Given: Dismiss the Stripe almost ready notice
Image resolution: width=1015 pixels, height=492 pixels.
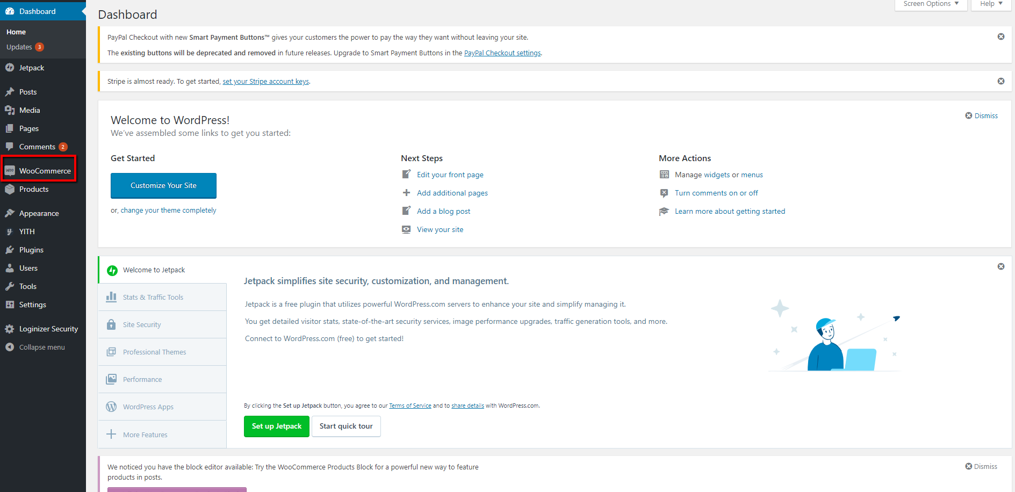Looking at the screenshot, I should click(x=1001, y=81).
